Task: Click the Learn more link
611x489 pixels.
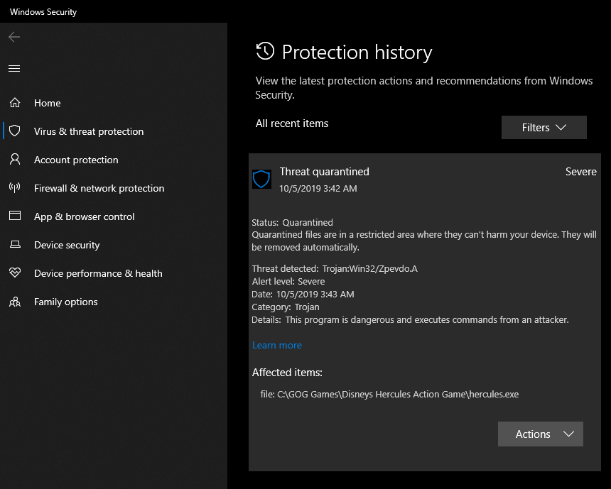Action: pos(276,346)
